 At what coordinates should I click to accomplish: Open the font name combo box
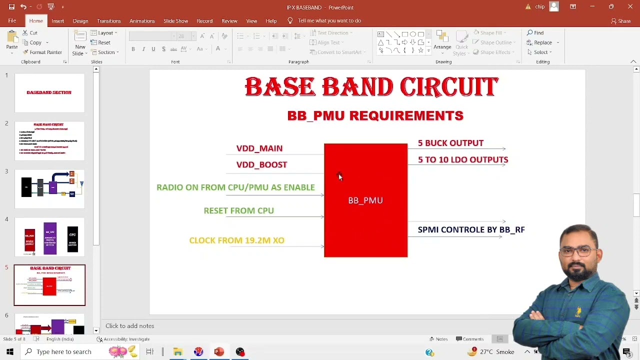pyautogui.click(x=152, y=36)
